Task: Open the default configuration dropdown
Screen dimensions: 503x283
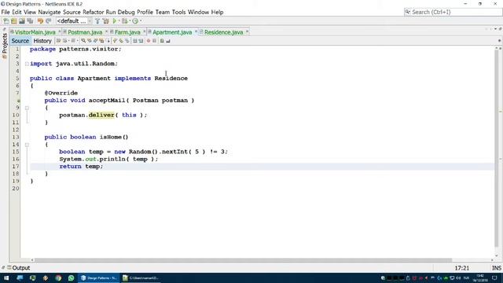Action: pos(74,21)
